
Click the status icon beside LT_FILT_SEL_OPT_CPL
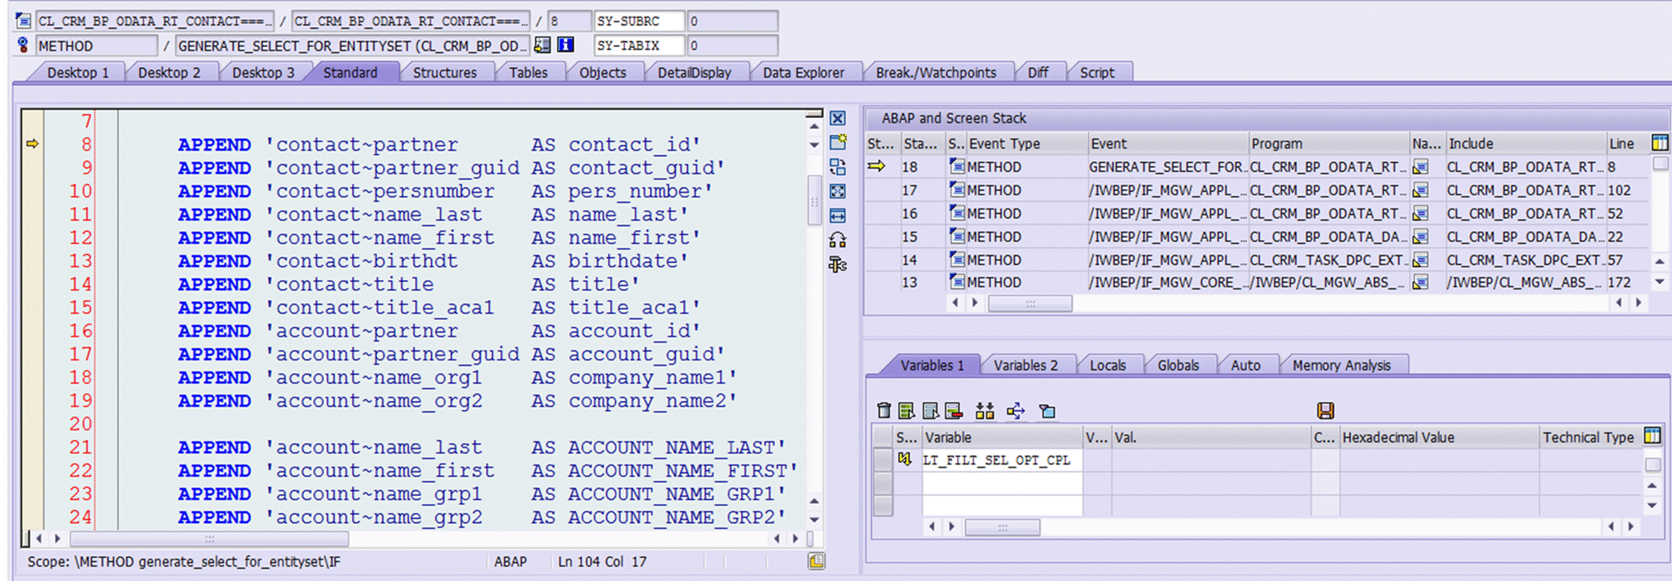pos(905,460)
